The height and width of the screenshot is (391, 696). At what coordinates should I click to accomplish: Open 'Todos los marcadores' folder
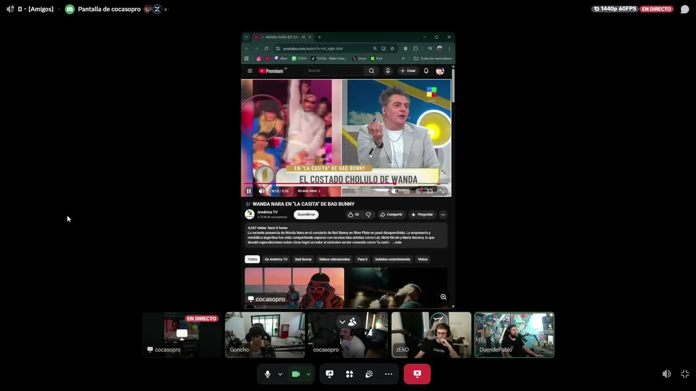(433, 59)
